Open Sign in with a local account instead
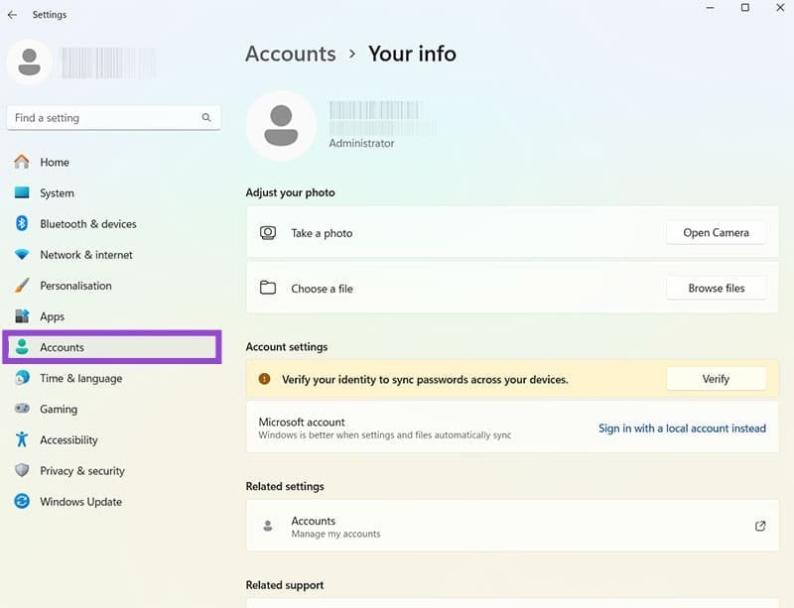The image size is (794, 608). point(682,427)
